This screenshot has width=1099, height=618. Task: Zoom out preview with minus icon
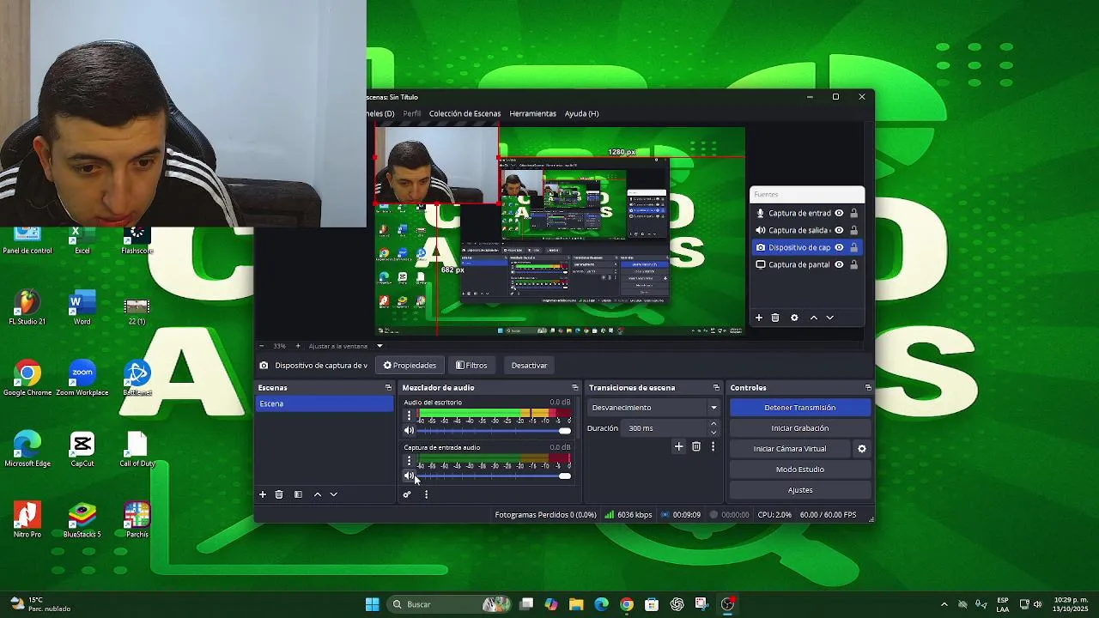(261, 346)
